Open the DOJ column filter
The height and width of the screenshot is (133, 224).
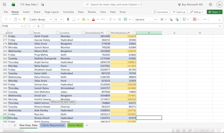tap(31, 33)
